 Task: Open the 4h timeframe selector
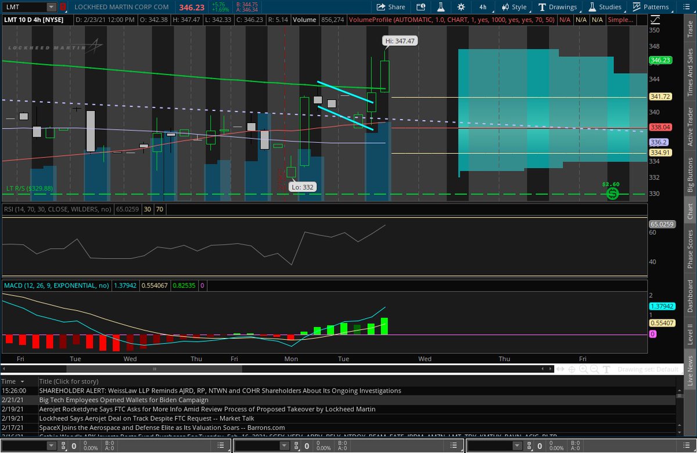pos(483,7)
